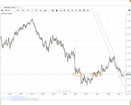The image size is (131, 105).
Task: Click the cloud download load icon
Action: pos(72,10)
